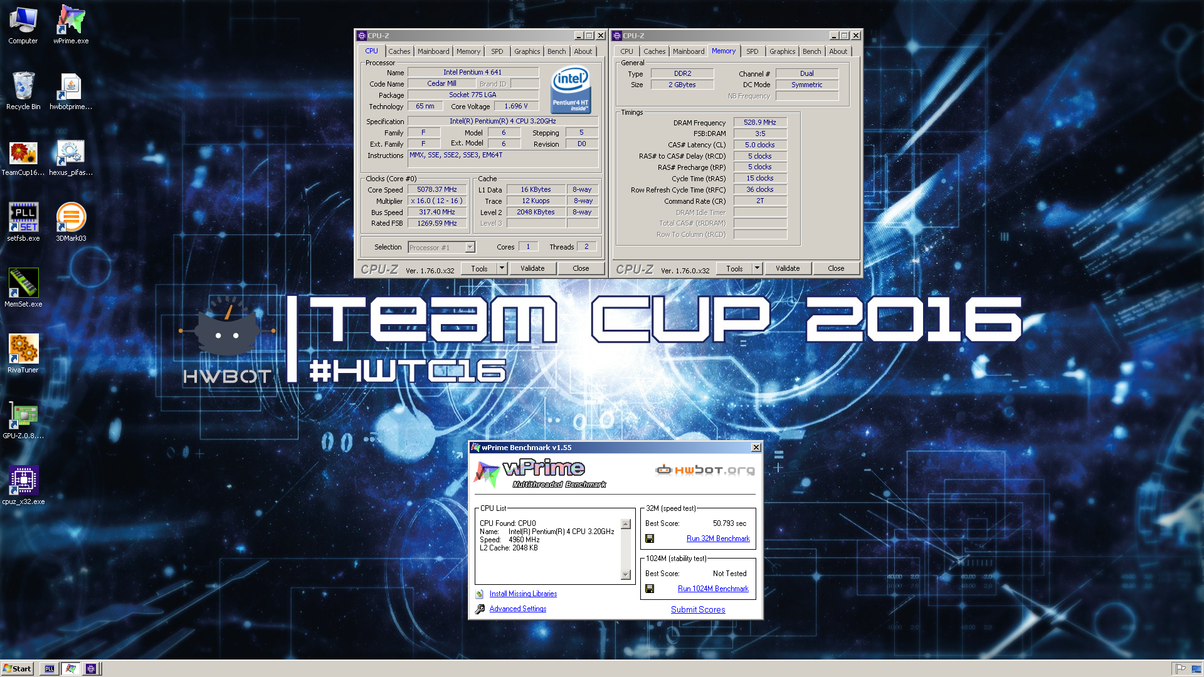Open About tab in left CPU-Z

click(x=583, y=51)
